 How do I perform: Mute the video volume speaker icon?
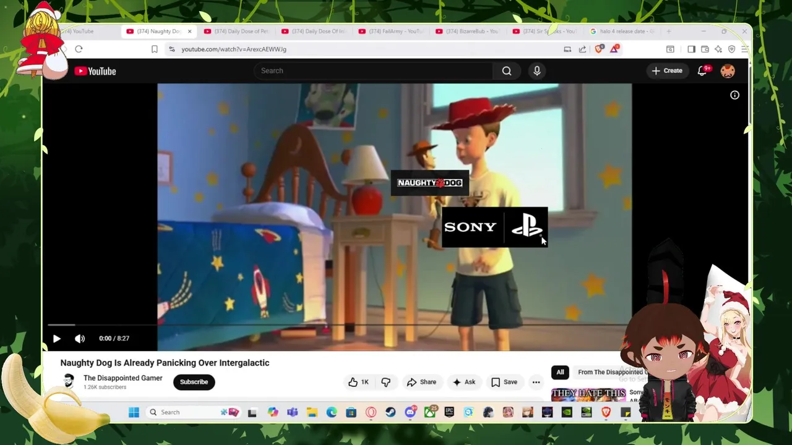[x=80, y=339]
